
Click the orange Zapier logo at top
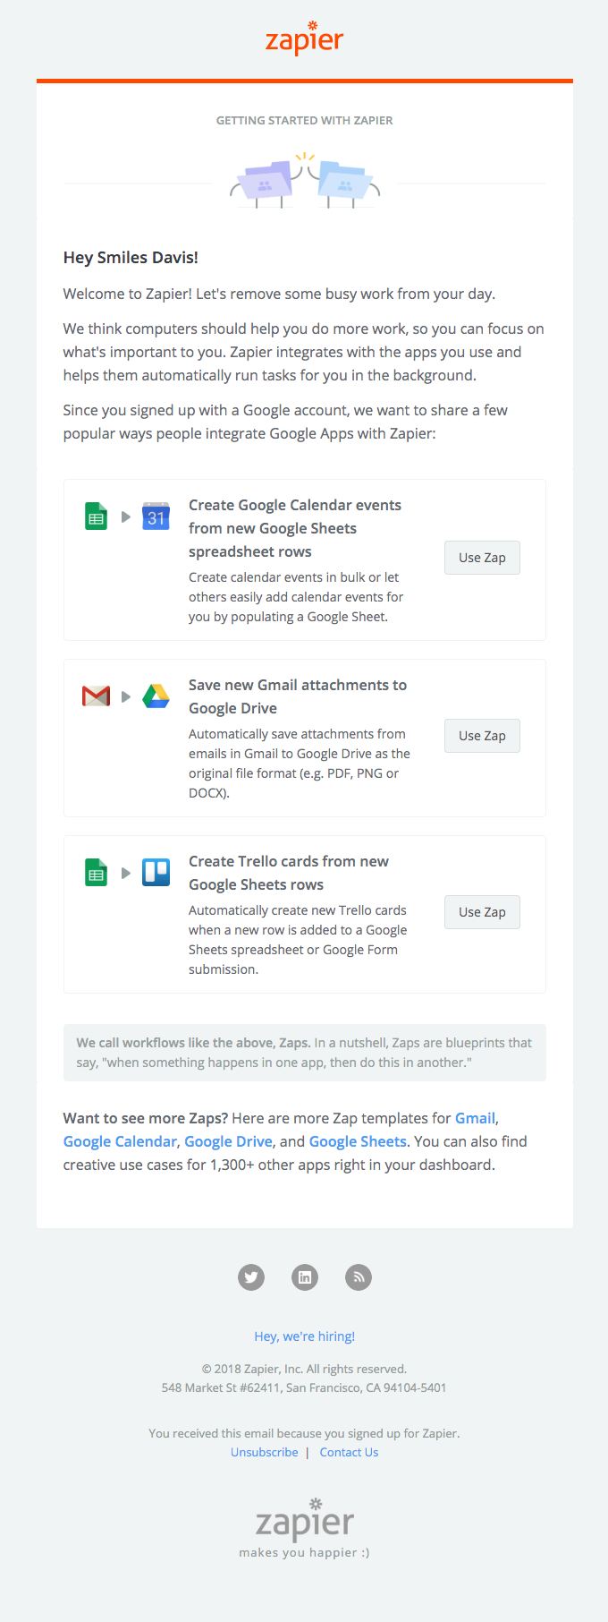tap(304, 39)
